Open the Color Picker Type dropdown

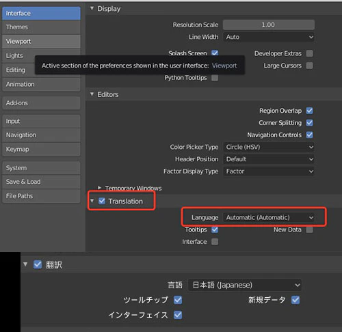coord(269,147)
